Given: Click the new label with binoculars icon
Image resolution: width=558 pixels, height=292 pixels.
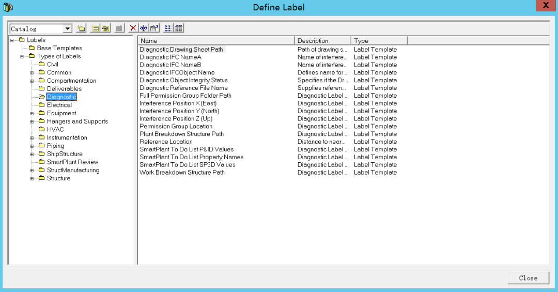Looking at the screenshot, I should (106, 28).
